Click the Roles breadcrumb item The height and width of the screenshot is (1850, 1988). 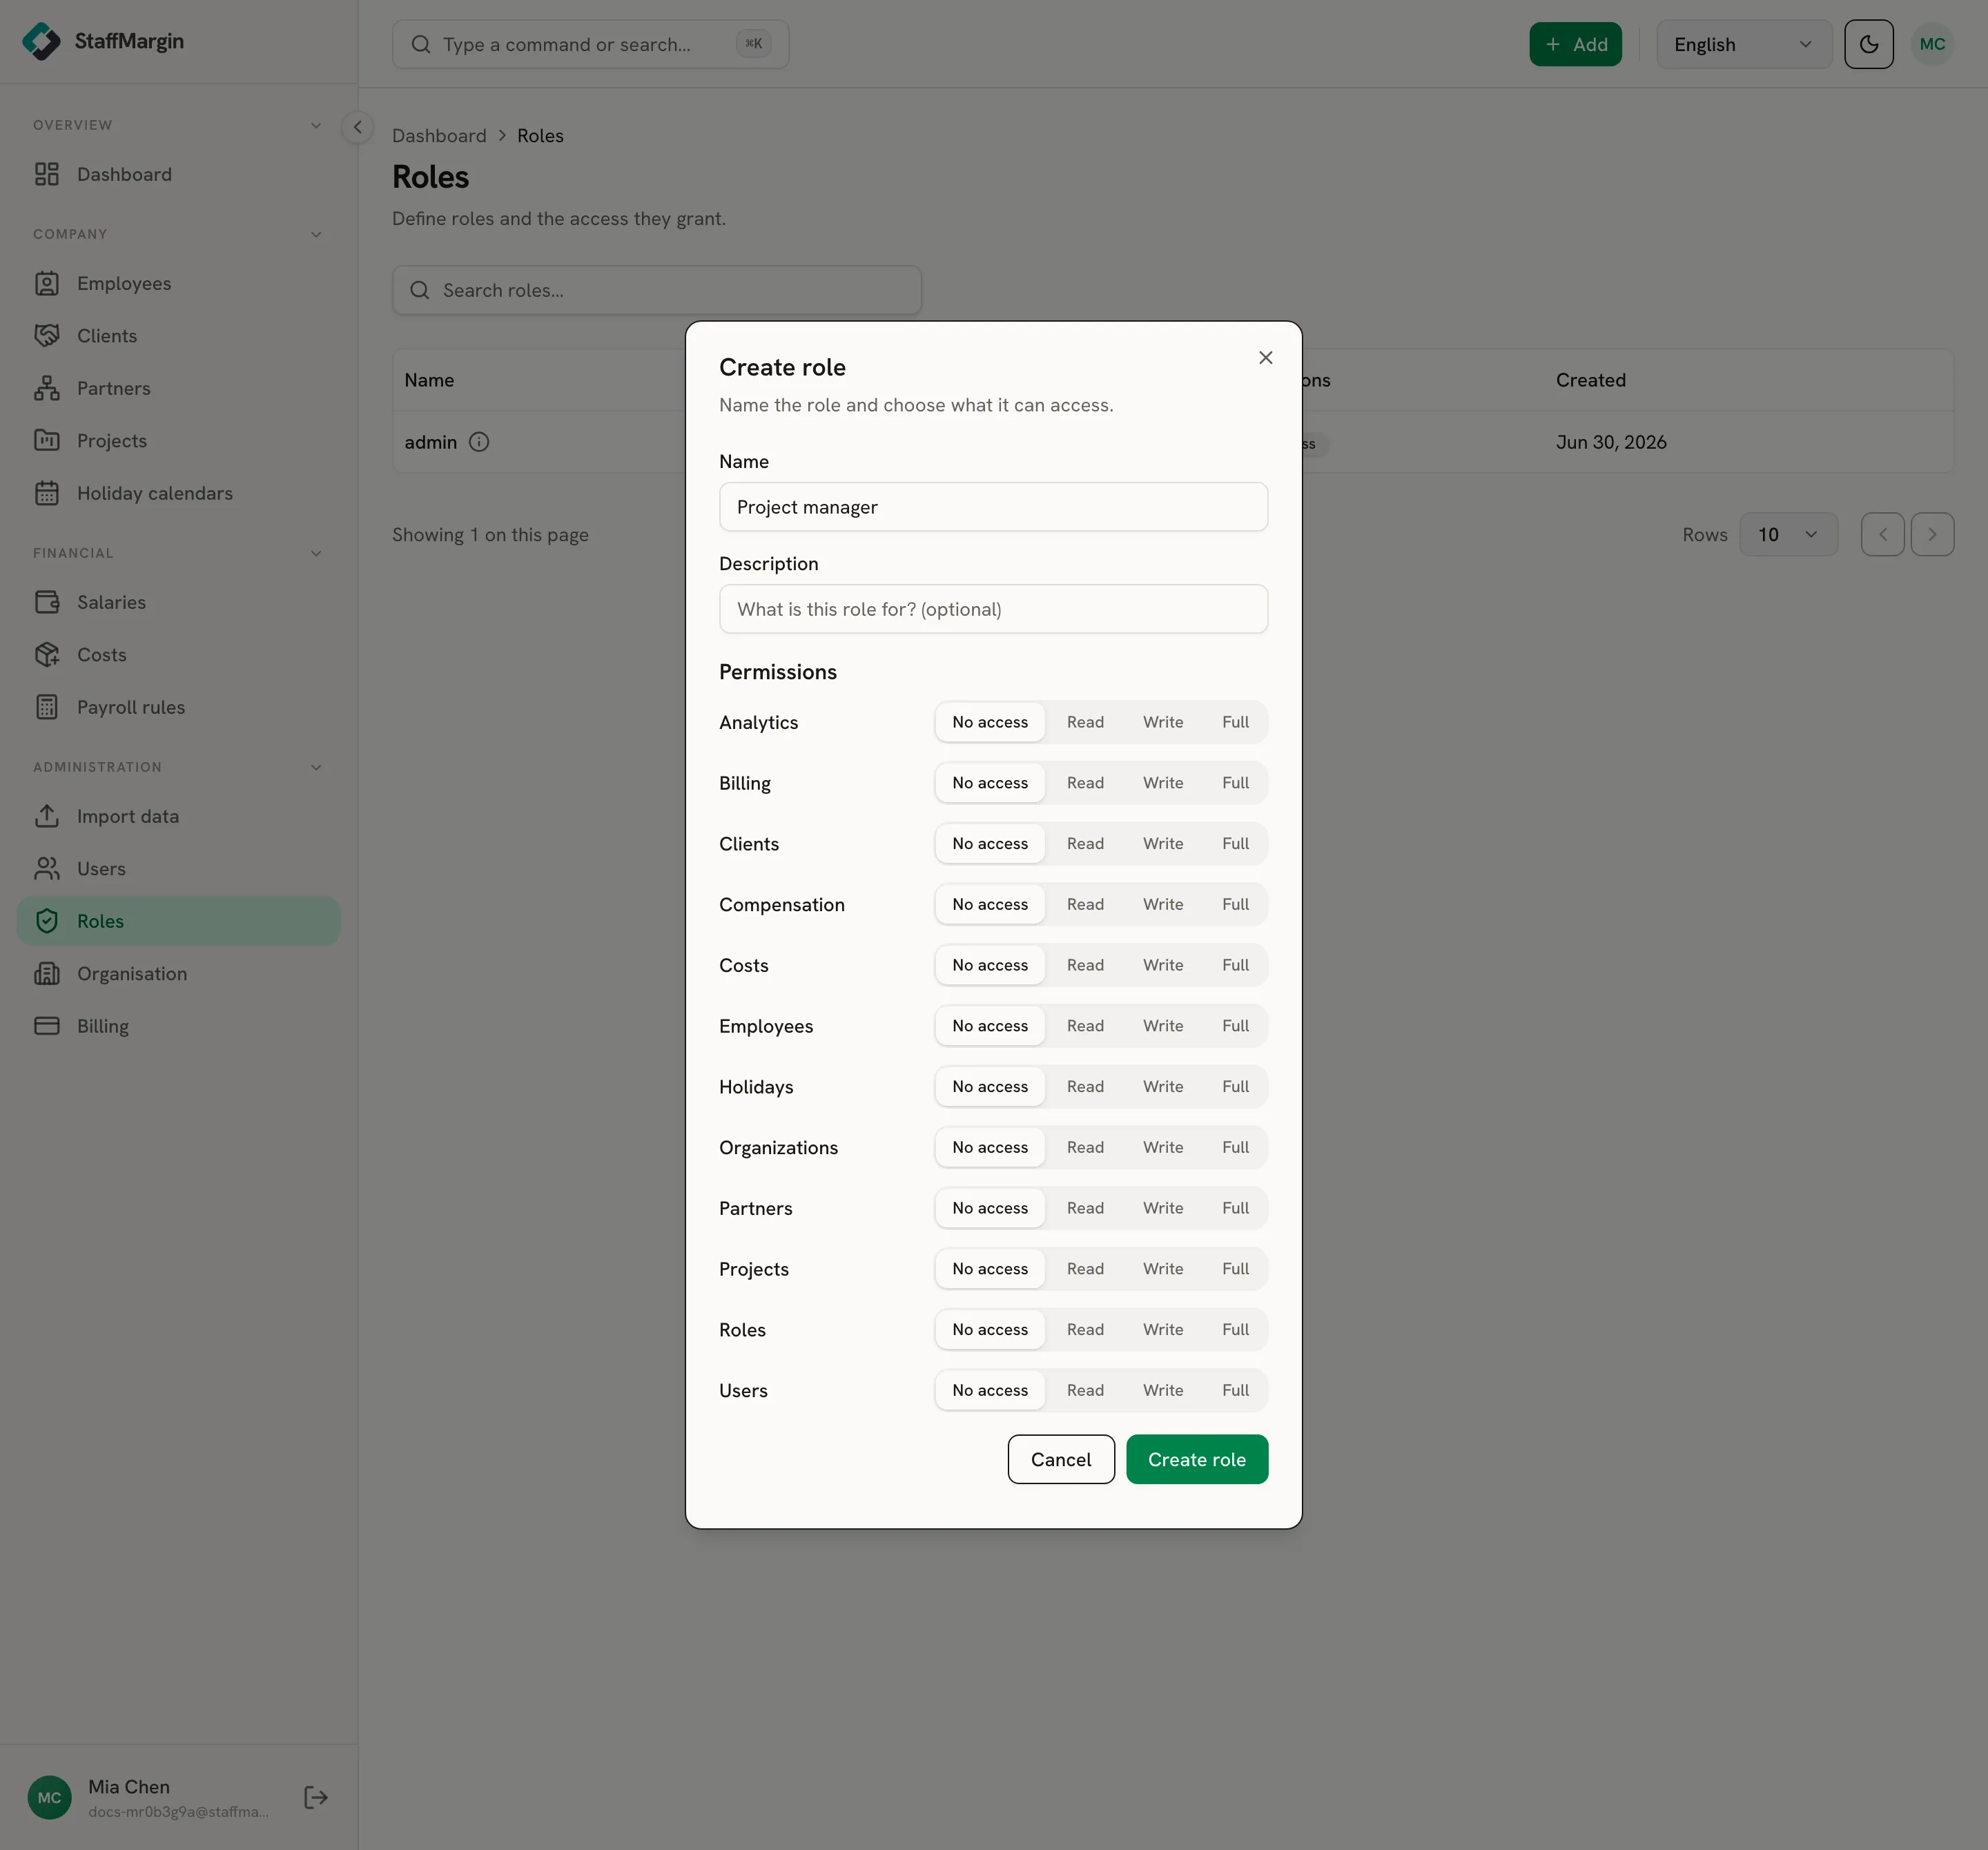(540, 136)
